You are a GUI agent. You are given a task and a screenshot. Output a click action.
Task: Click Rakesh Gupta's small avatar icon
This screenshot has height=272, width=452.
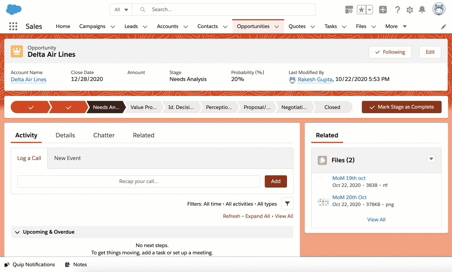coord(292,80)
